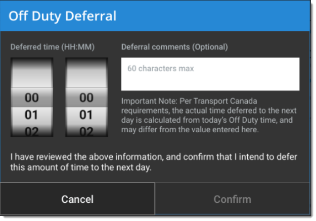This screenshot has width=316, height=221.
Task: Tap the blank slot above hours 00
Action: 32,73
